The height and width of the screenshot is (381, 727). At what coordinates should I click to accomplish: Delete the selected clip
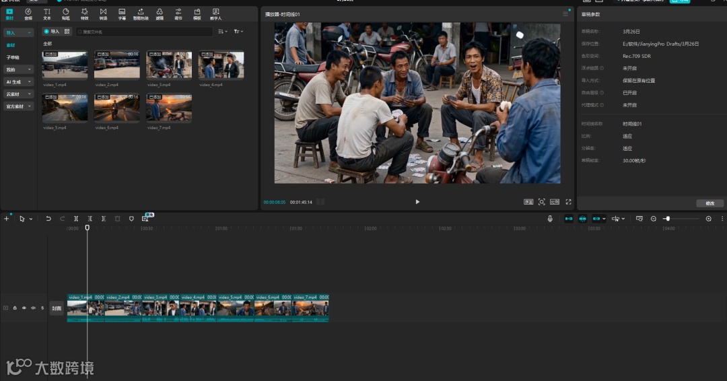pos(117,219)
